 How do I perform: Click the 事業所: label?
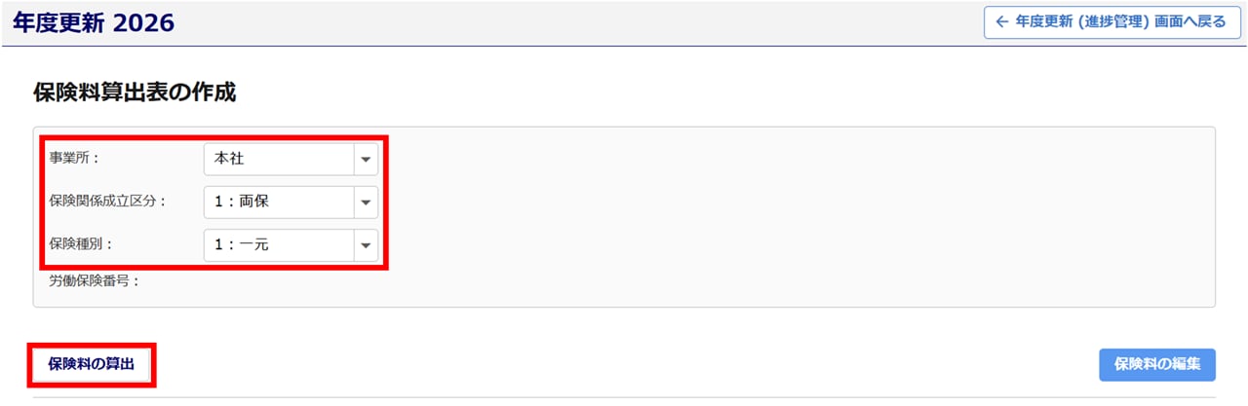click(x=75, y=159)
